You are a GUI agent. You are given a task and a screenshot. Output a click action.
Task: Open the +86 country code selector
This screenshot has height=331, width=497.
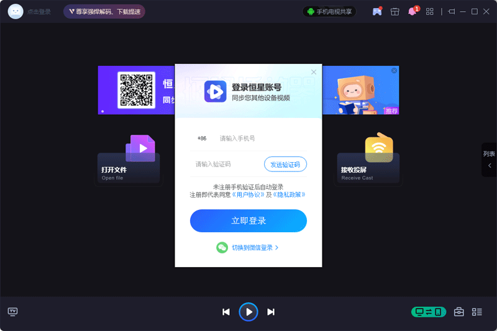pyautogui.click(x=202, y=138)
